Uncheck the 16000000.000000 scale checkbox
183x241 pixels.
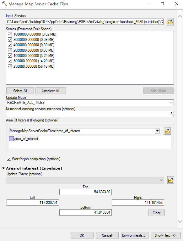tap(10, 34)
